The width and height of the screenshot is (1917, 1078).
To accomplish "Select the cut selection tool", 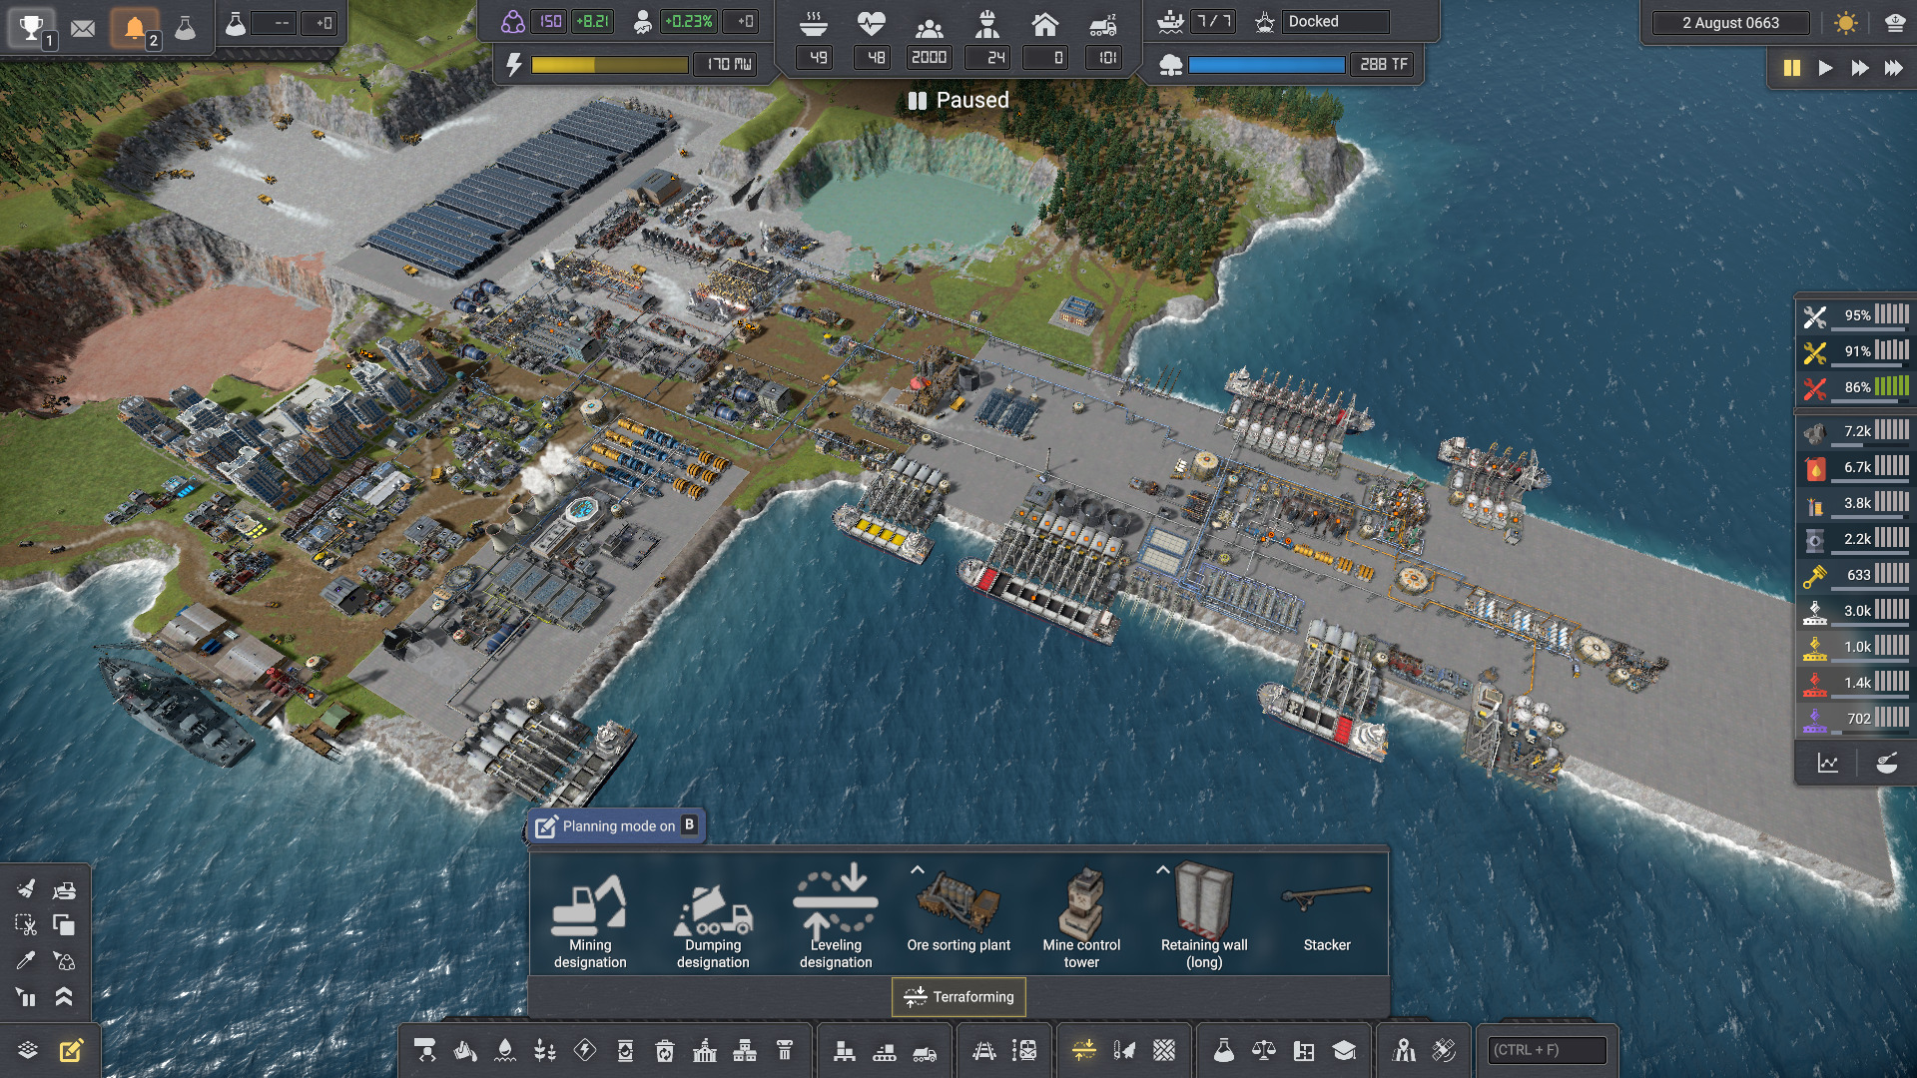I will pos(27,924).
